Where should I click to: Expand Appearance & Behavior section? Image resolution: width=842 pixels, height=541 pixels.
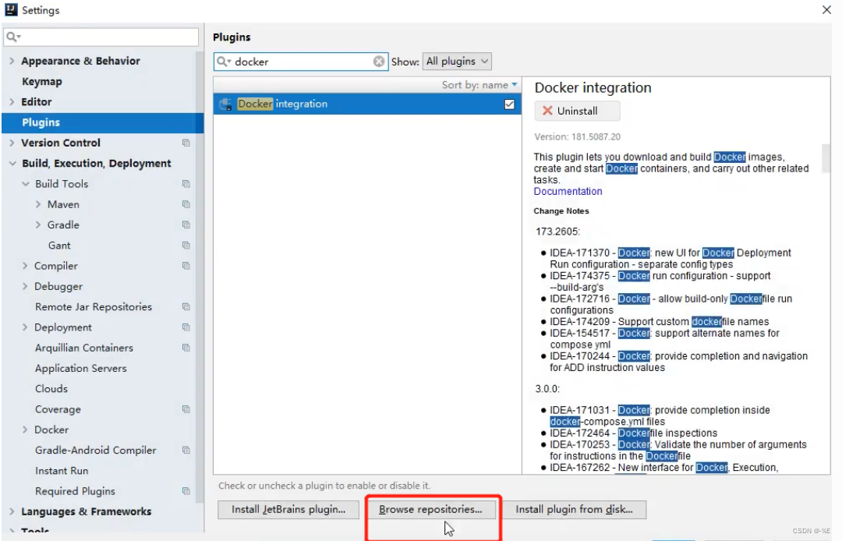click(12, 61)
